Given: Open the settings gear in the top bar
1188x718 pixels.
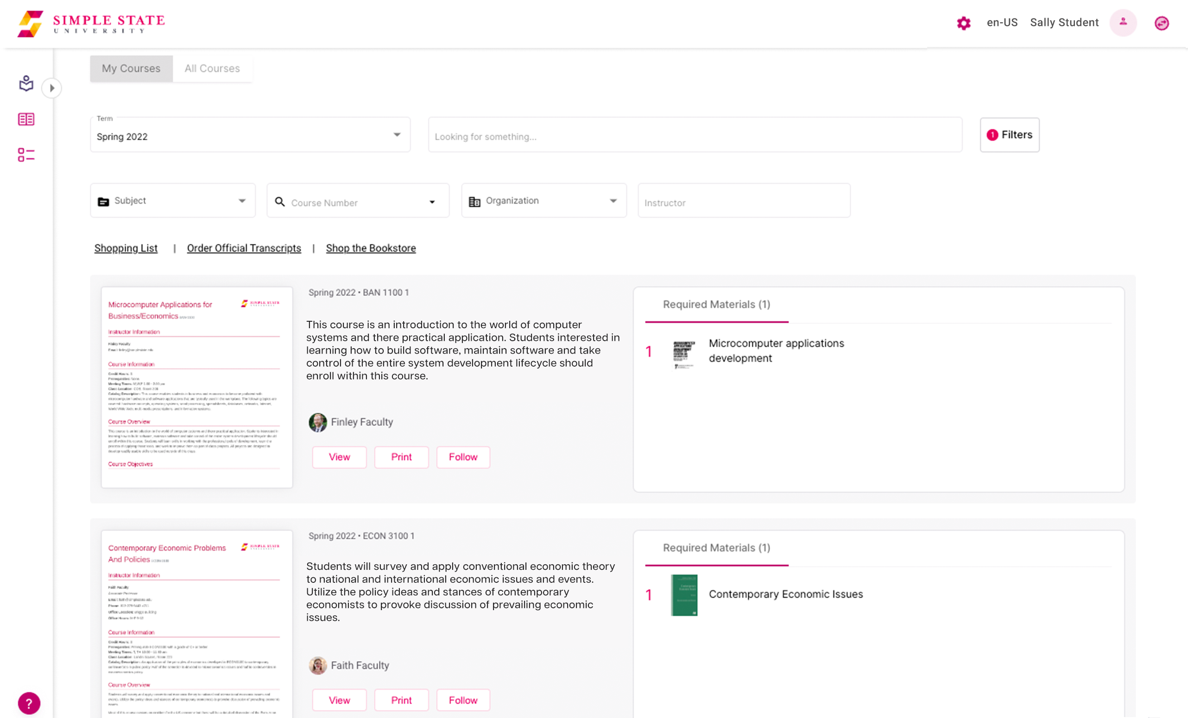Looking at the screenshot, I should [963, 23].
